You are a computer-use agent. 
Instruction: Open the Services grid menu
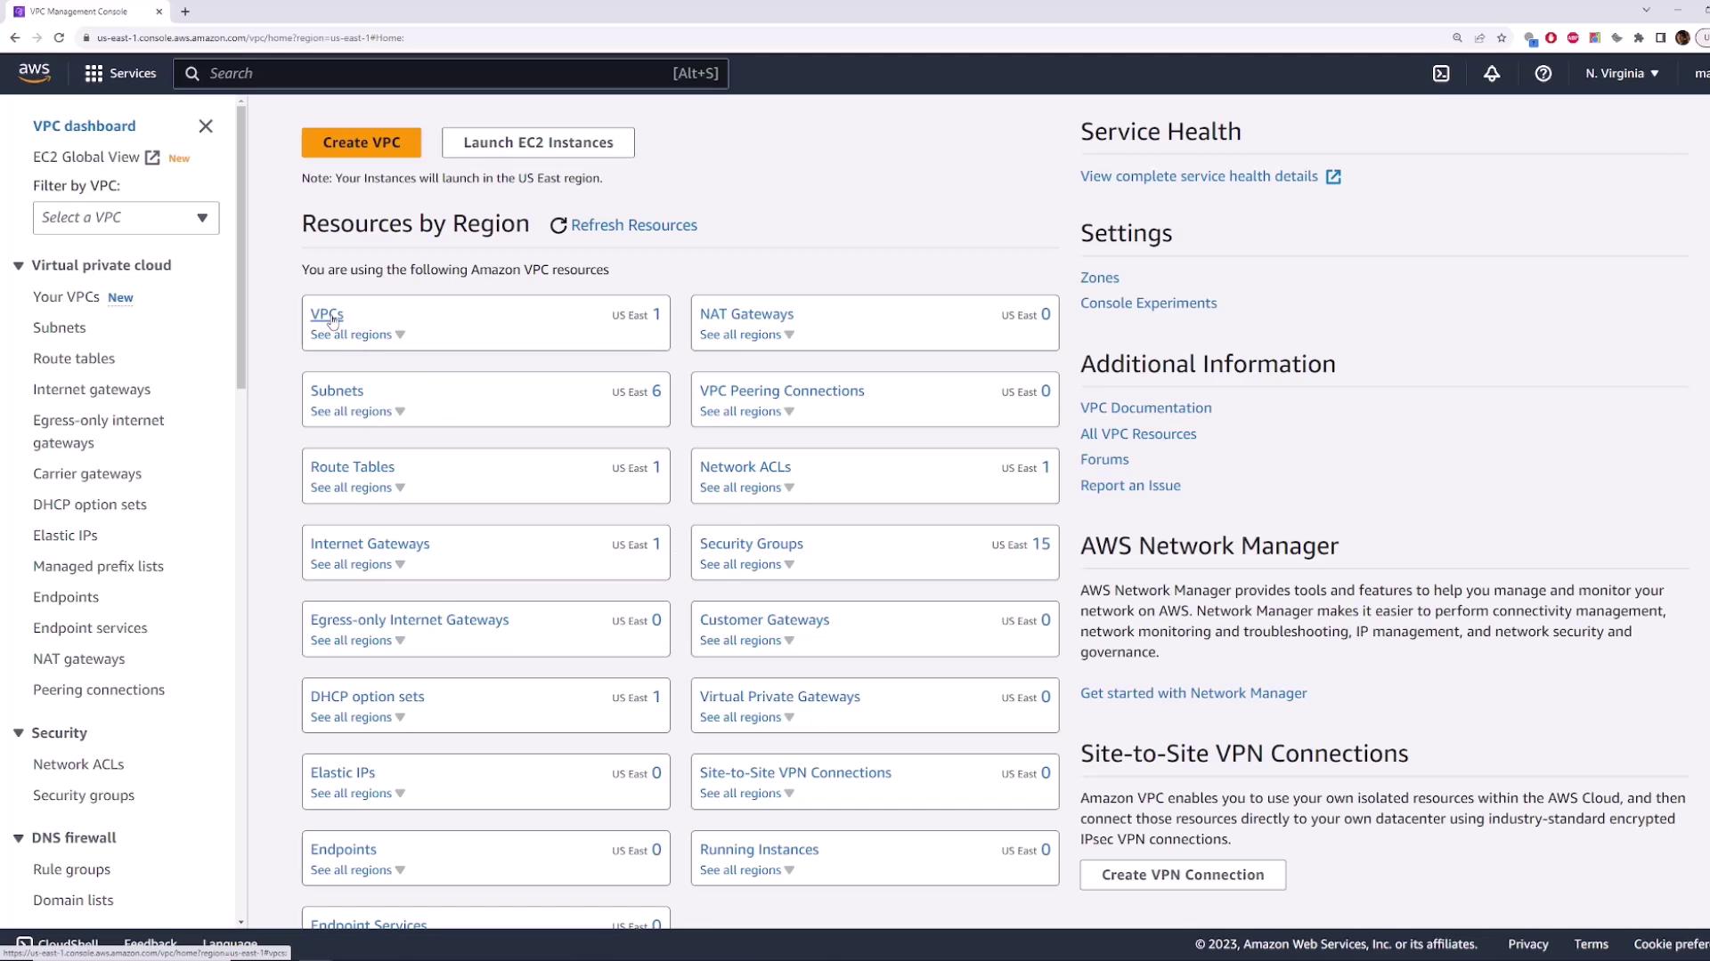[94, 74]
